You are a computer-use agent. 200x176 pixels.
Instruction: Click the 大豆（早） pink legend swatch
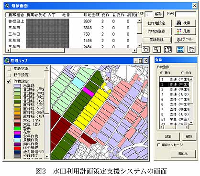point(17,121)
